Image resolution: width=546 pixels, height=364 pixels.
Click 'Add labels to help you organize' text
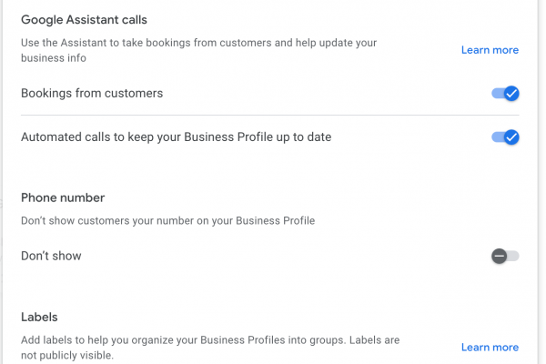tap(209, 339)
